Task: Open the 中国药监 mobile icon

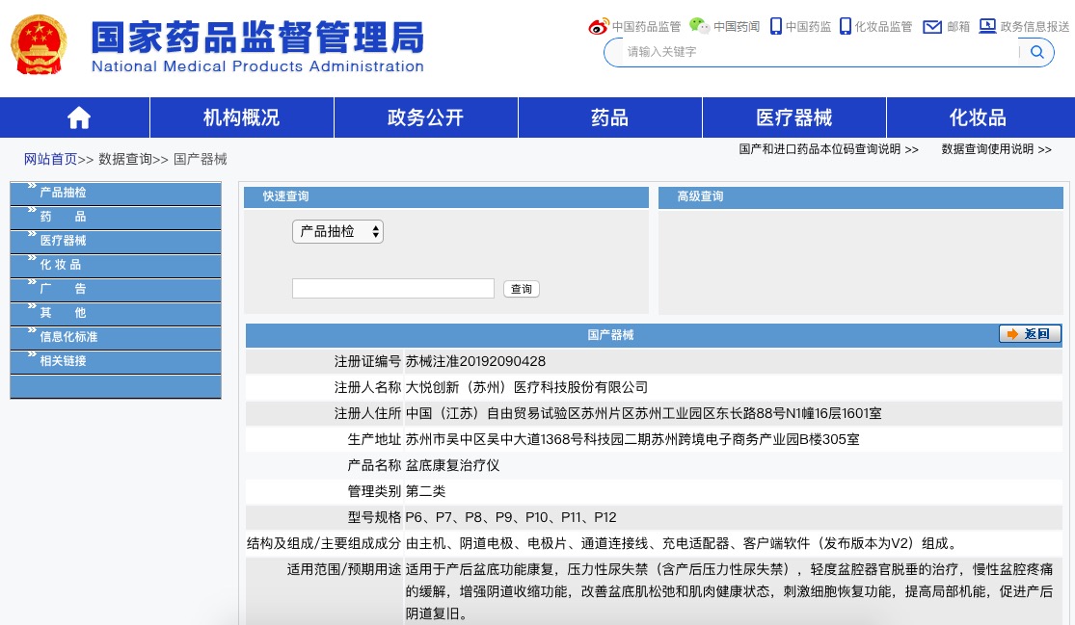Action: [x=775, y=26]
